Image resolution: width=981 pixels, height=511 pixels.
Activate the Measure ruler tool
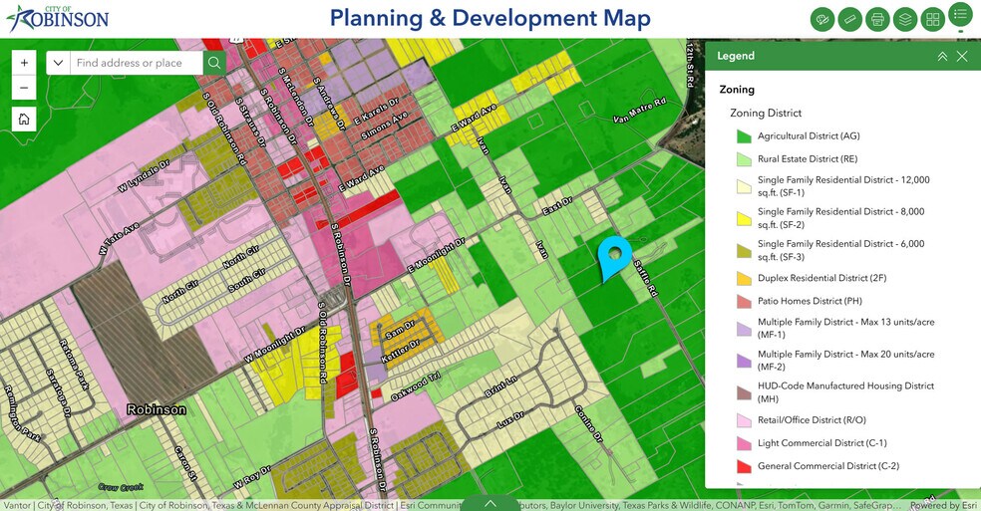[x=849, y=19]
